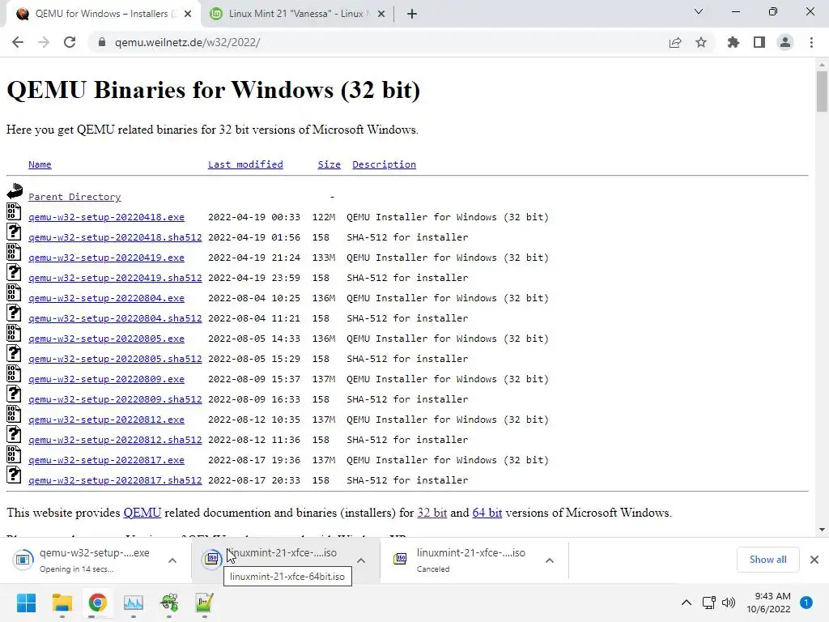The width and height of the screenshot is (829, 622).
Task: Open the notification badge in tray
Action: coord(806,603)
